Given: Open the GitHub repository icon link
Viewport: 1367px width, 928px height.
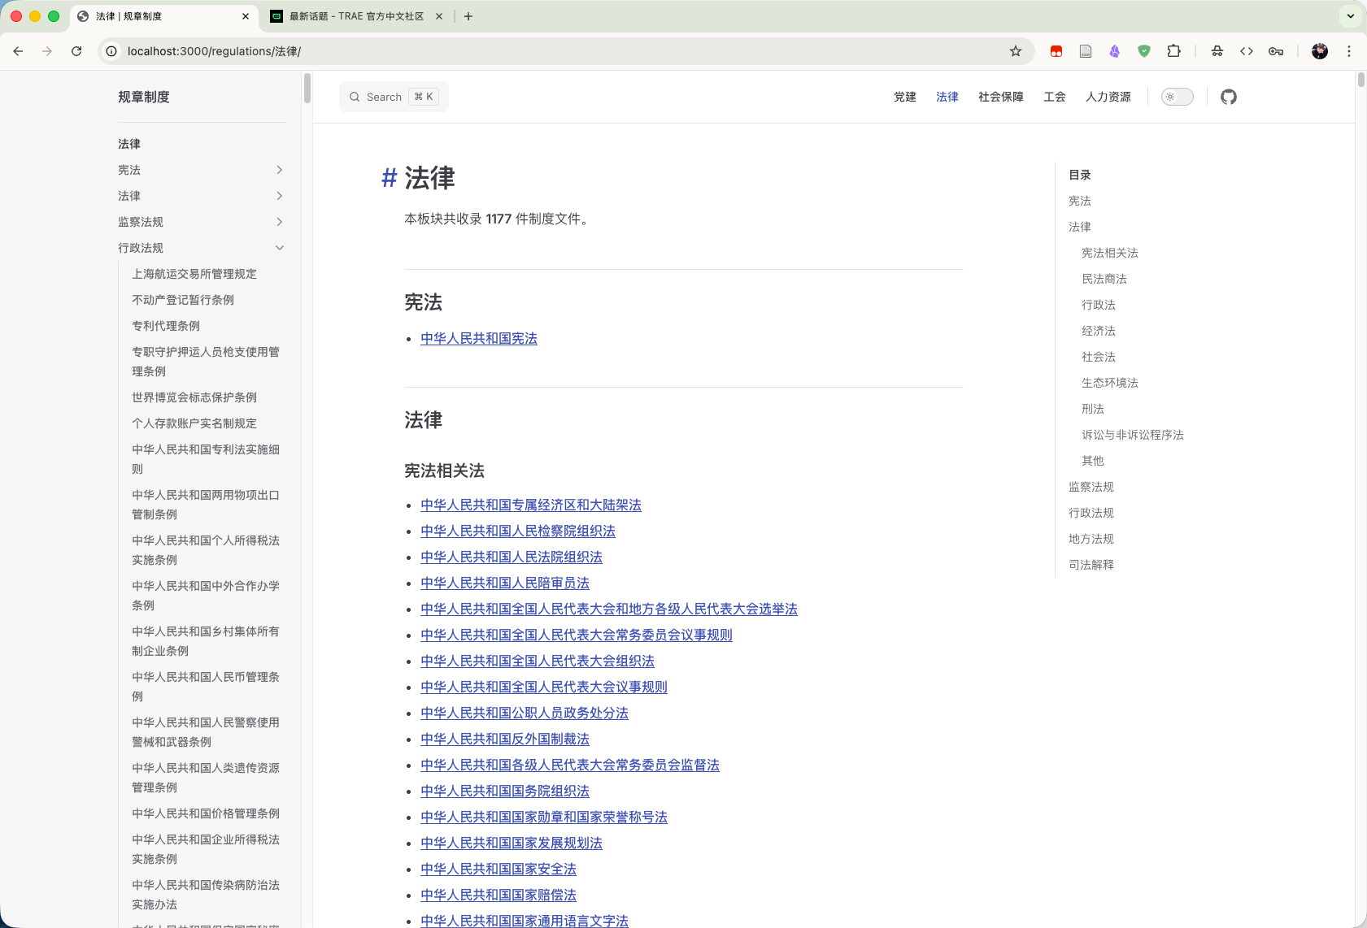Looking at the screenshot, I should pos(1228,97).
